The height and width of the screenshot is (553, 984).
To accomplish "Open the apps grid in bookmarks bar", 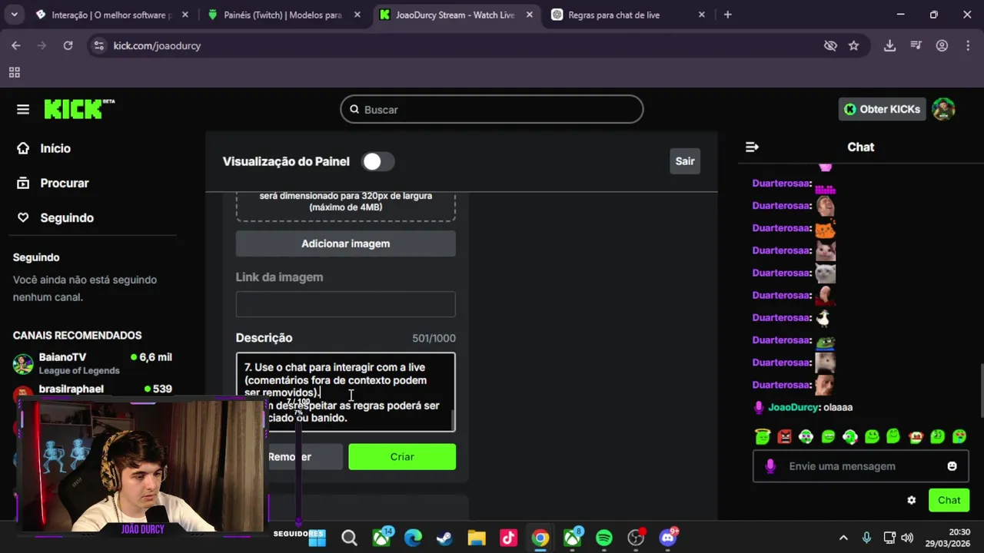I will (14, 72).
